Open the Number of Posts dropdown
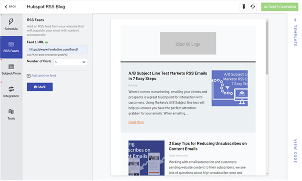This screenshot has width=302, height=181. 71,62
